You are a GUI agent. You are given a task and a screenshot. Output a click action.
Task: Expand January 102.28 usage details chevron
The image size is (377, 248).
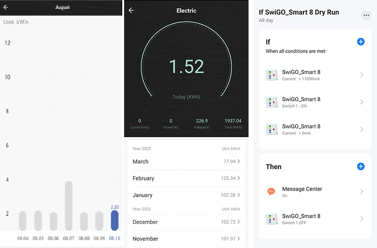coord(239,195)
